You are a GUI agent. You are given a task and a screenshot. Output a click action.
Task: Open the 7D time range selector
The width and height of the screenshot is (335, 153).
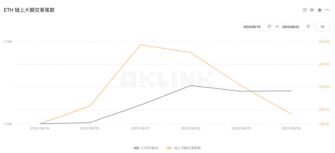pos(322,27)
